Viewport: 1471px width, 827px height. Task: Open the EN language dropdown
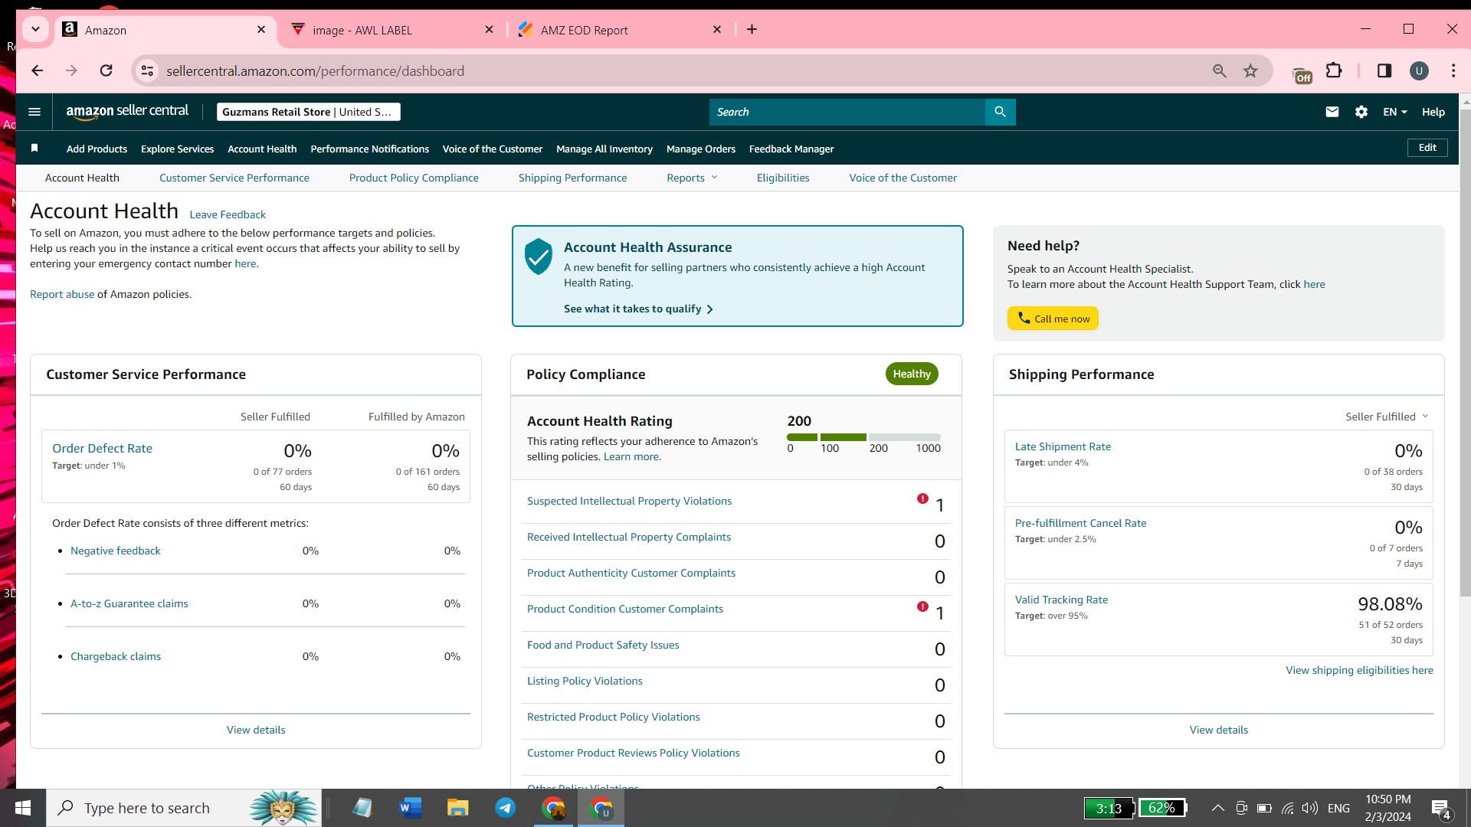[1395, 112]
